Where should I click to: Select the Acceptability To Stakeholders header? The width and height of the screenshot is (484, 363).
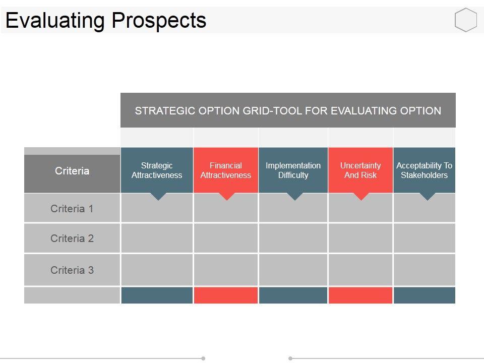pyautogui.click(x=424, y=170)
